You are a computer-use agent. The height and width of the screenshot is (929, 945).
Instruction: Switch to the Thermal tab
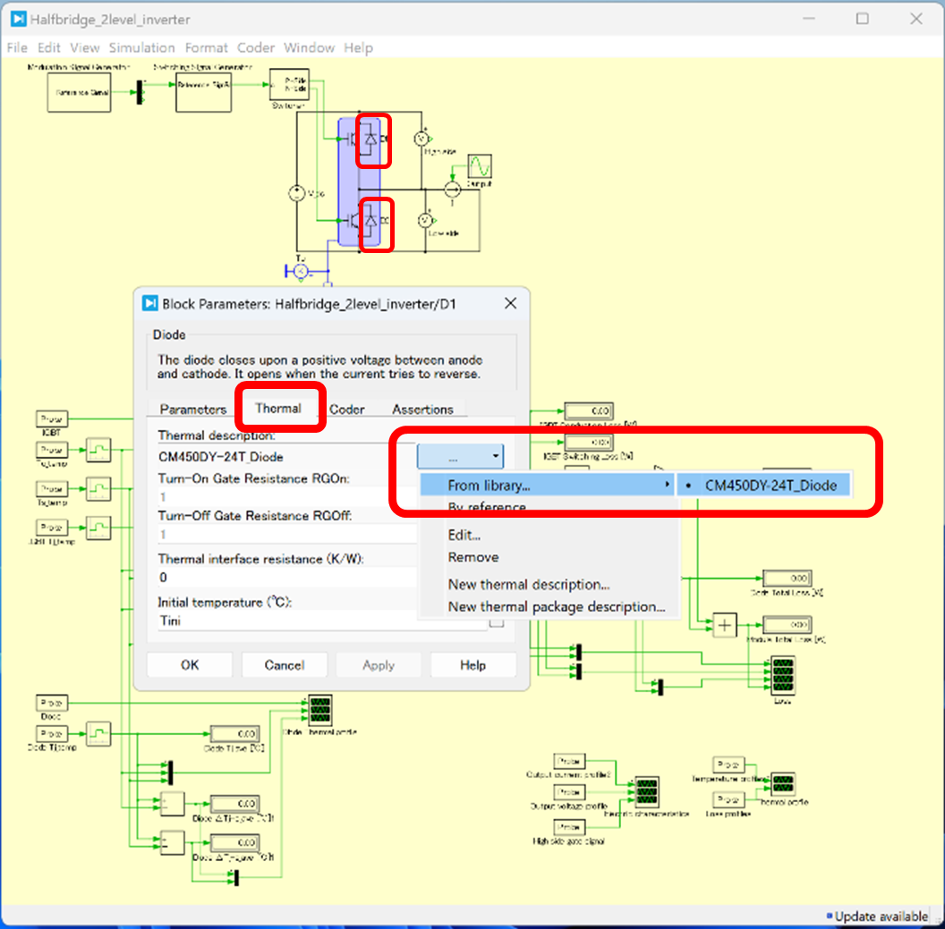coord(278,409)
